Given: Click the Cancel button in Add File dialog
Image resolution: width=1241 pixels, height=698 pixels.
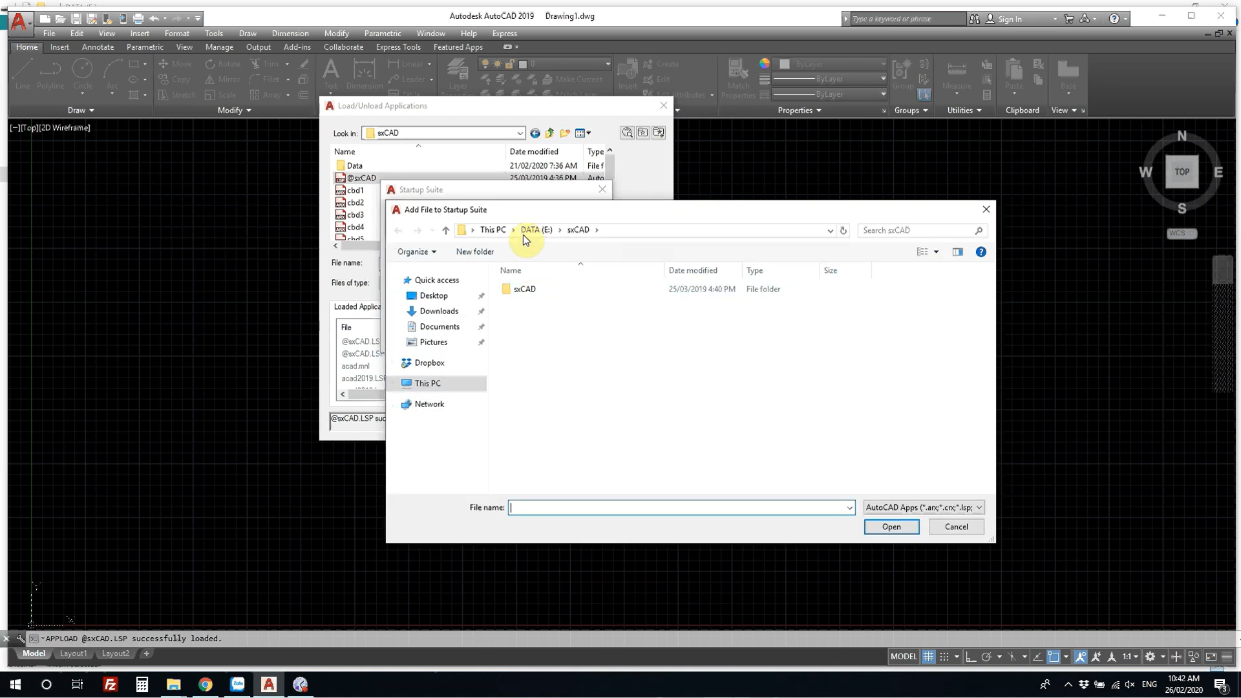Looking at the screenshot, I should tap(956, 527).
